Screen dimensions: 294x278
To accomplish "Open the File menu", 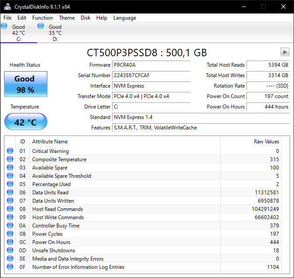I will (7, 18).
